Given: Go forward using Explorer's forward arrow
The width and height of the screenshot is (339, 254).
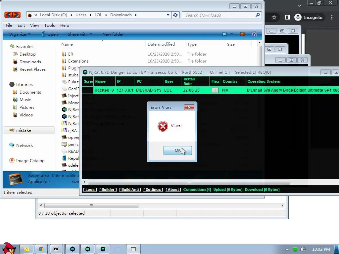Looking at the screenshot, I should pos(17,15).
